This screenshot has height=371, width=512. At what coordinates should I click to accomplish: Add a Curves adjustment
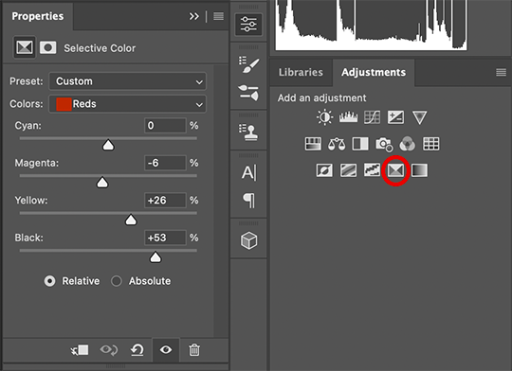click(372, 117)
